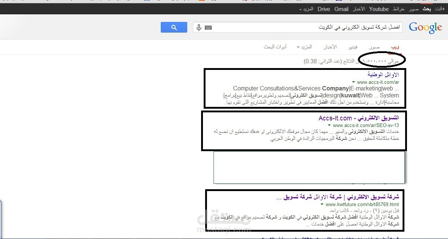Open the الاوائل الوطنية result title

coord(384,75)
